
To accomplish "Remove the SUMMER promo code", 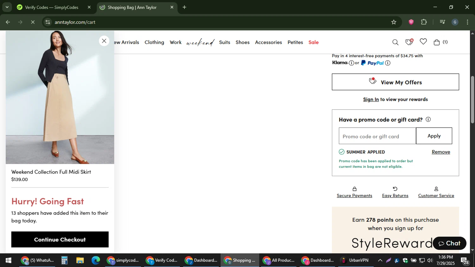I will click(x=441, y=152).
